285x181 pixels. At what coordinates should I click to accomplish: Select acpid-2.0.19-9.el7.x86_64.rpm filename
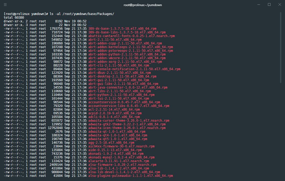115,113
